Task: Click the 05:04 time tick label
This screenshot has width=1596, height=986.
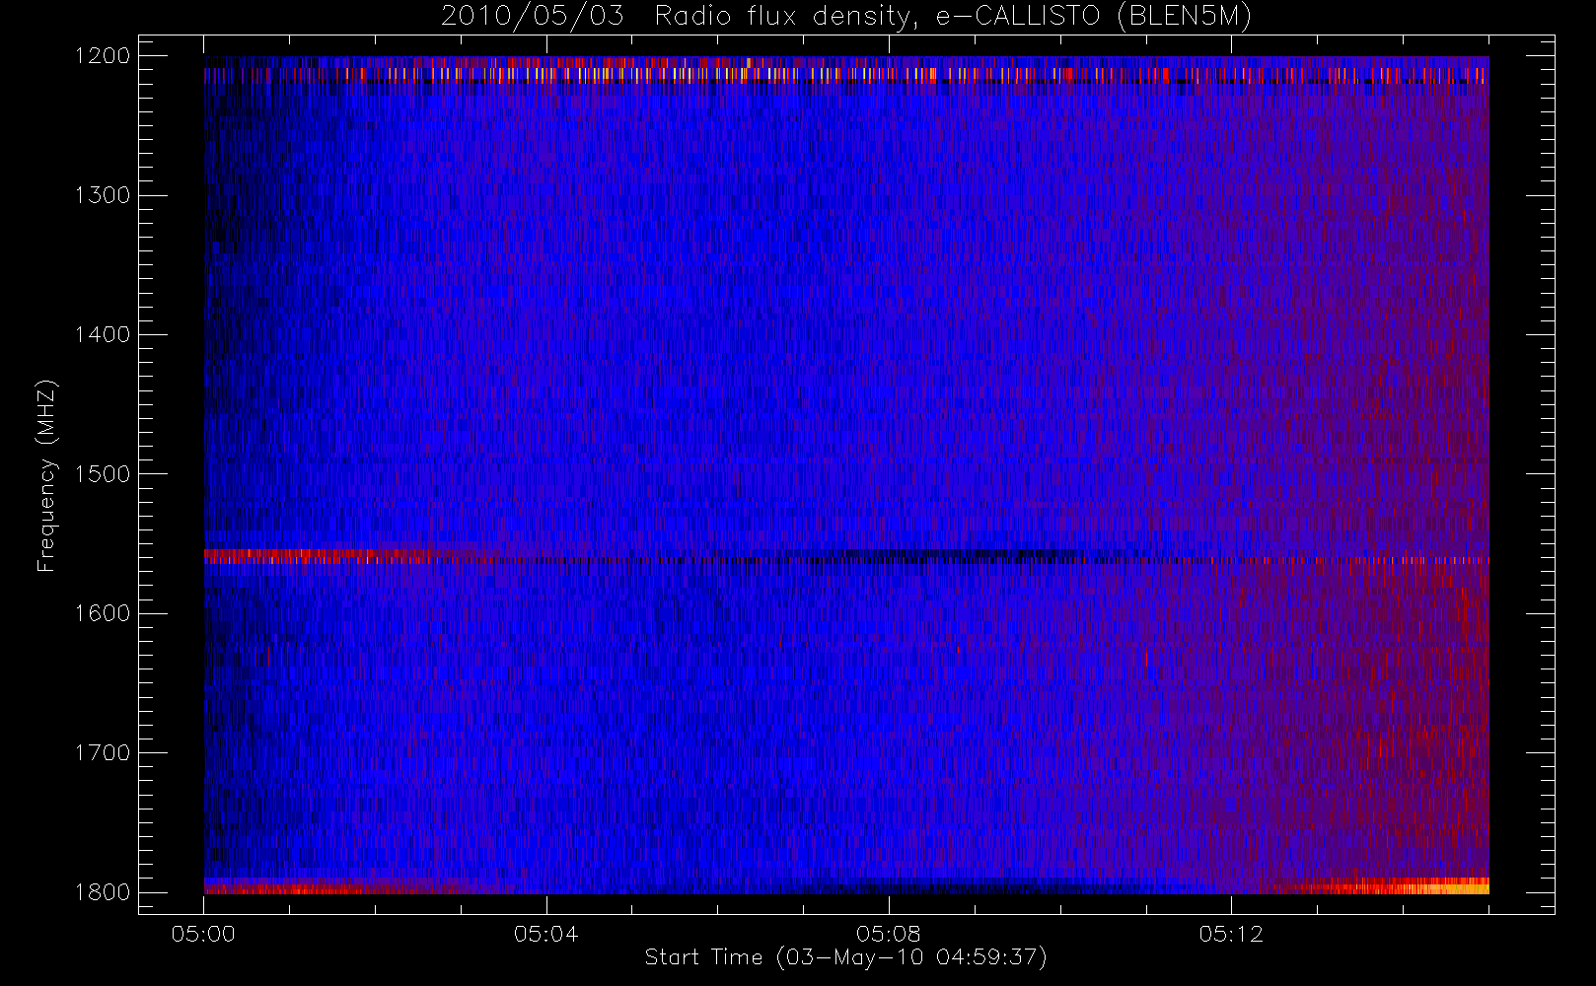Action: click(545, 934)
